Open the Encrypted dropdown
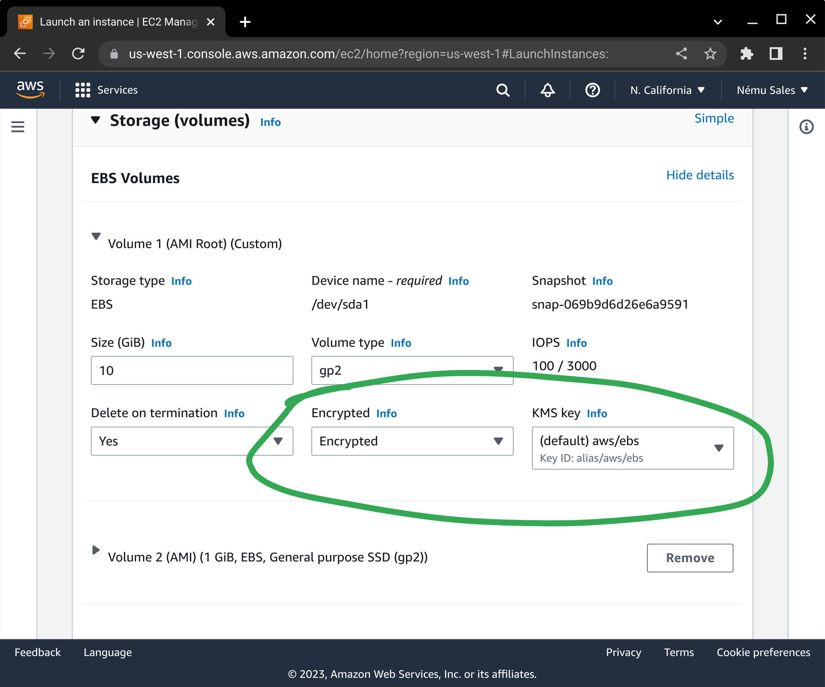 point(412,441)
